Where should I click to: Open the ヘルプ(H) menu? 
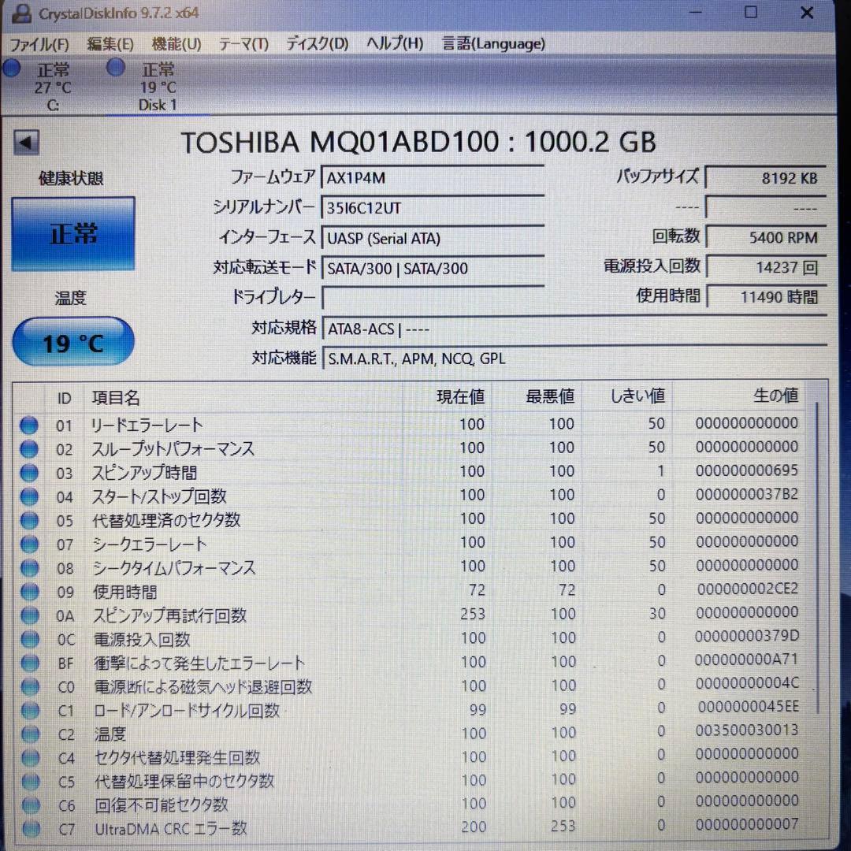(395, 43)
